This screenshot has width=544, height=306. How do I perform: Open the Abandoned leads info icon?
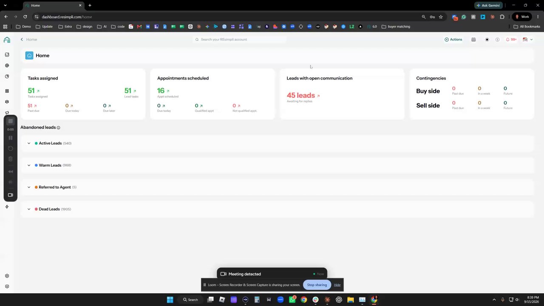tap(59, 127)
